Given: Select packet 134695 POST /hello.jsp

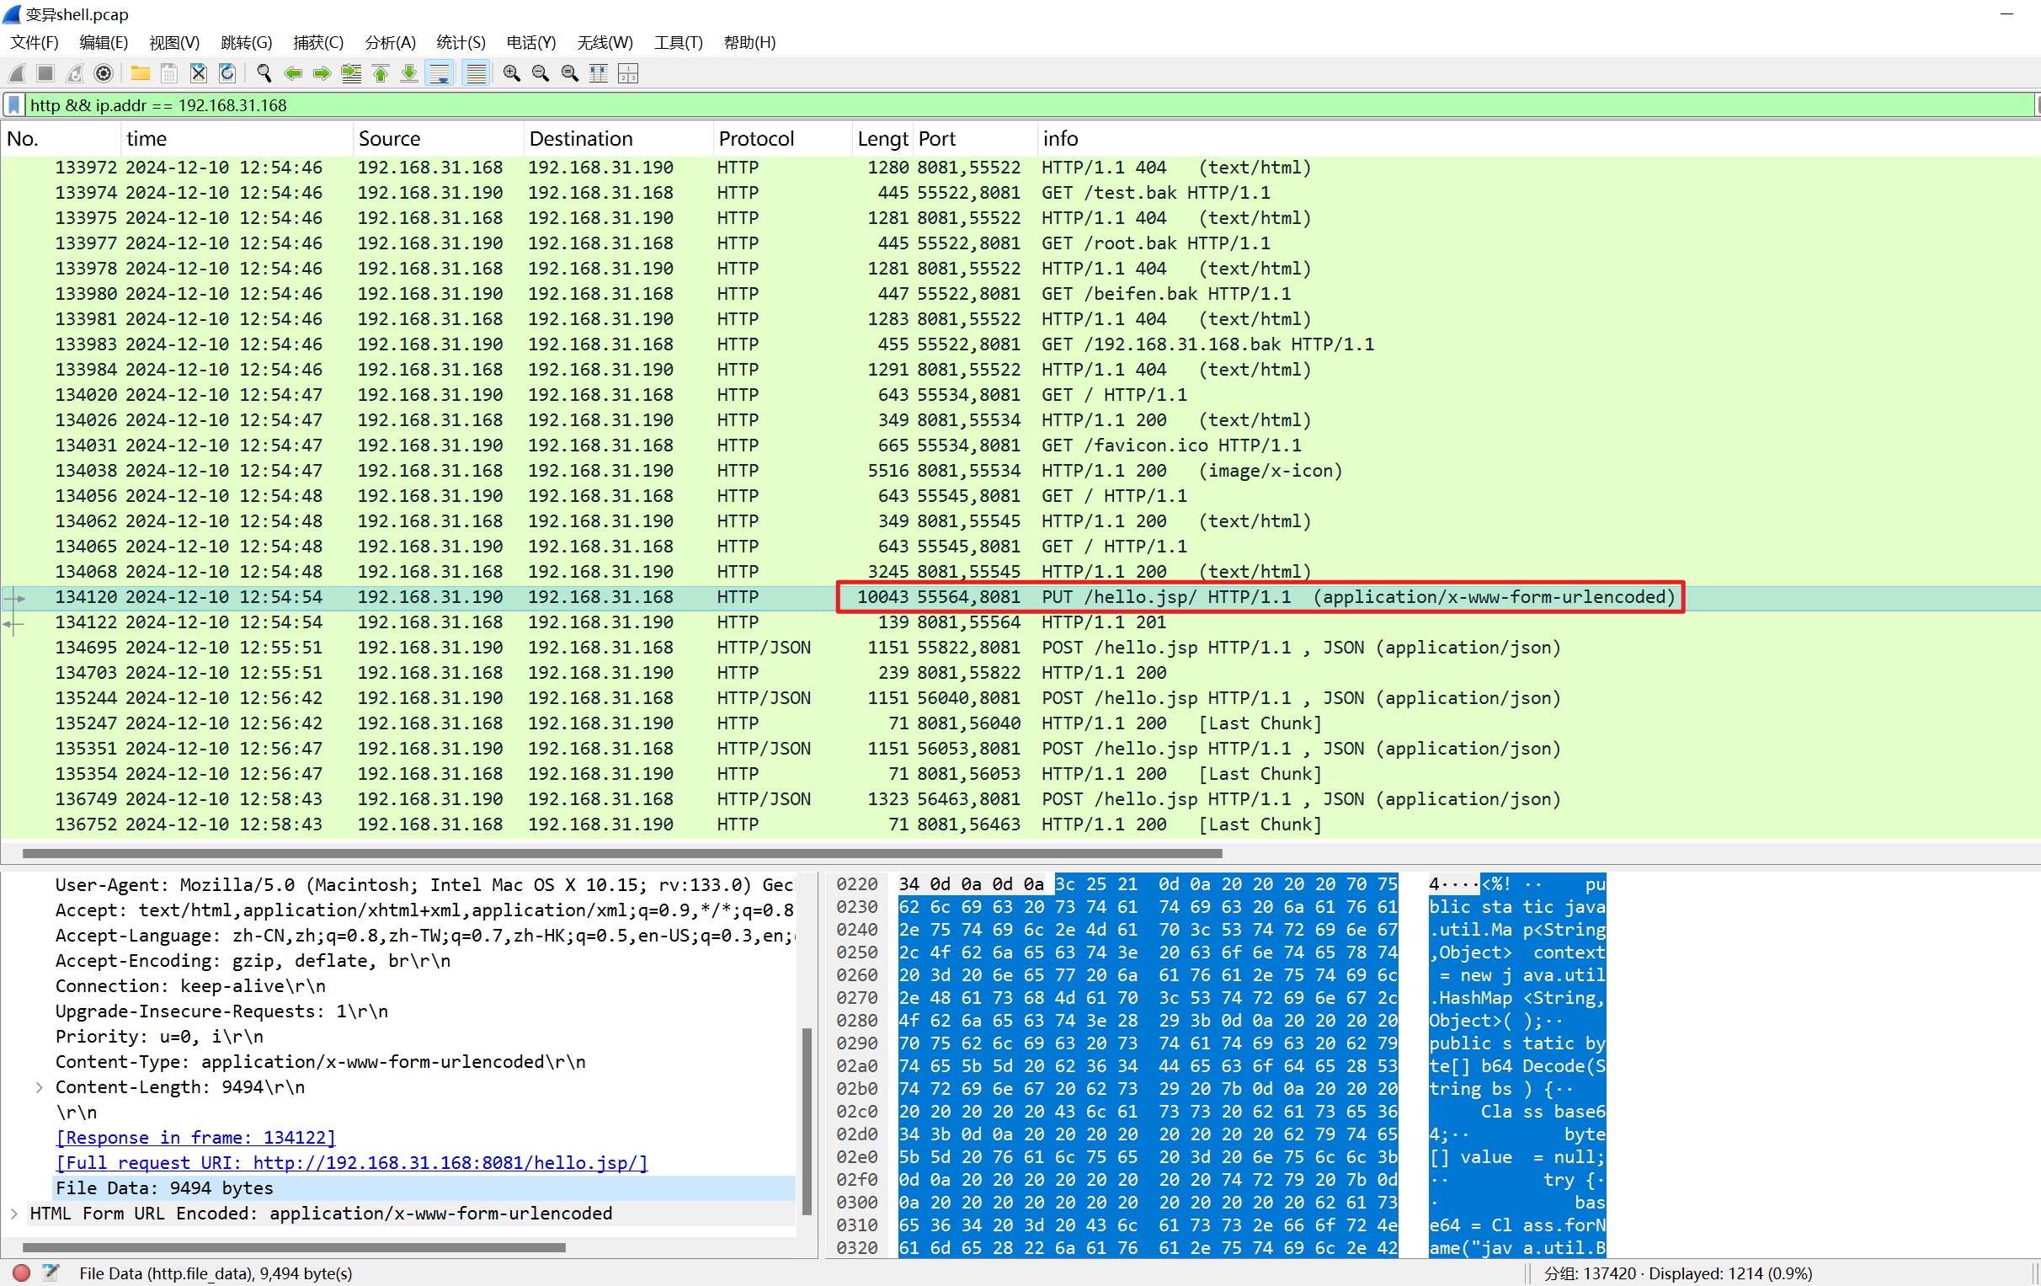Looking at the screenshot, I should 1020,648.
